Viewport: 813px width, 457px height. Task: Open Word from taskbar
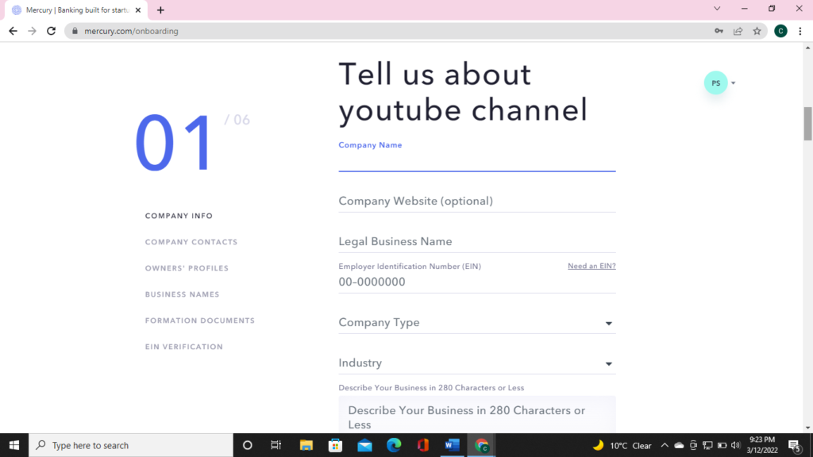pos(452,445)
